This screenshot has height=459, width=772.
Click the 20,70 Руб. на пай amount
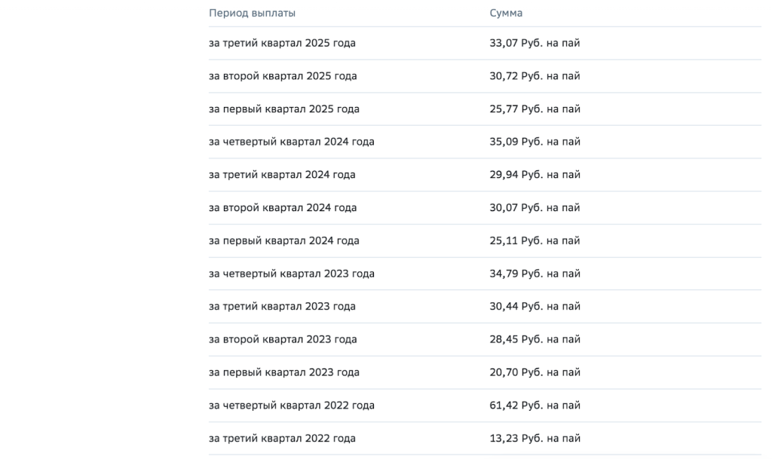(535, 372)
